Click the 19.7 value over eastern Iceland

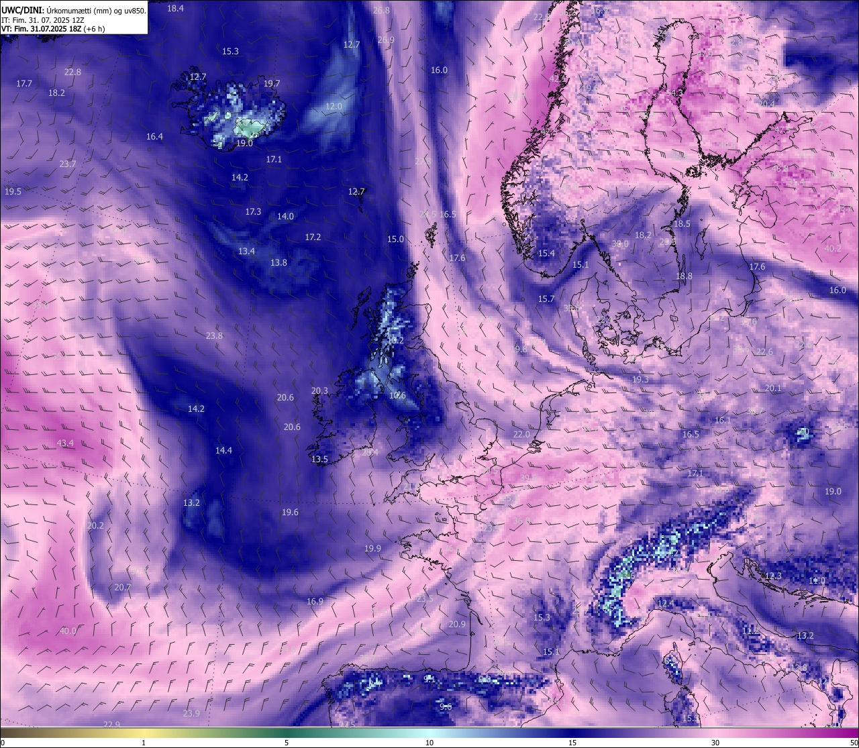point(272,84)
